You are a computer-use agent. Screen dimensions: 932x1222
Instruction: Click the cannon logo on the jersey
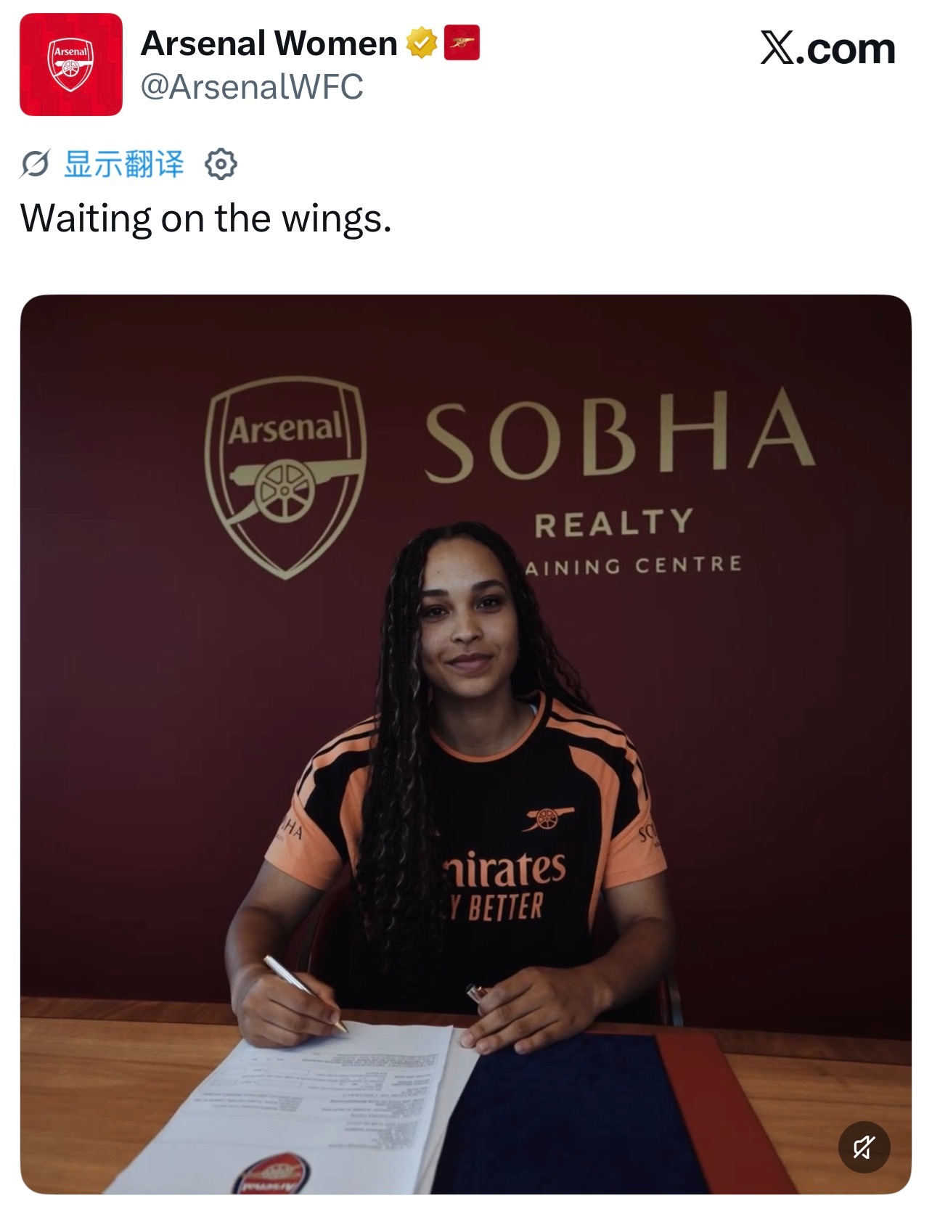(x=548, y=819)
